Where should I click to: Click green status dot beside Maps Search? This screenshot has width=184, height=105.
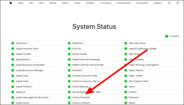126,70
